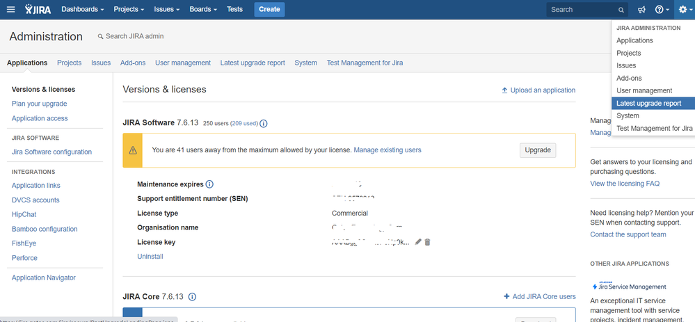Expand the Dashboards dropdown
Image resolution: width=695 pixels, height=322 pixels.
(83, 9)
